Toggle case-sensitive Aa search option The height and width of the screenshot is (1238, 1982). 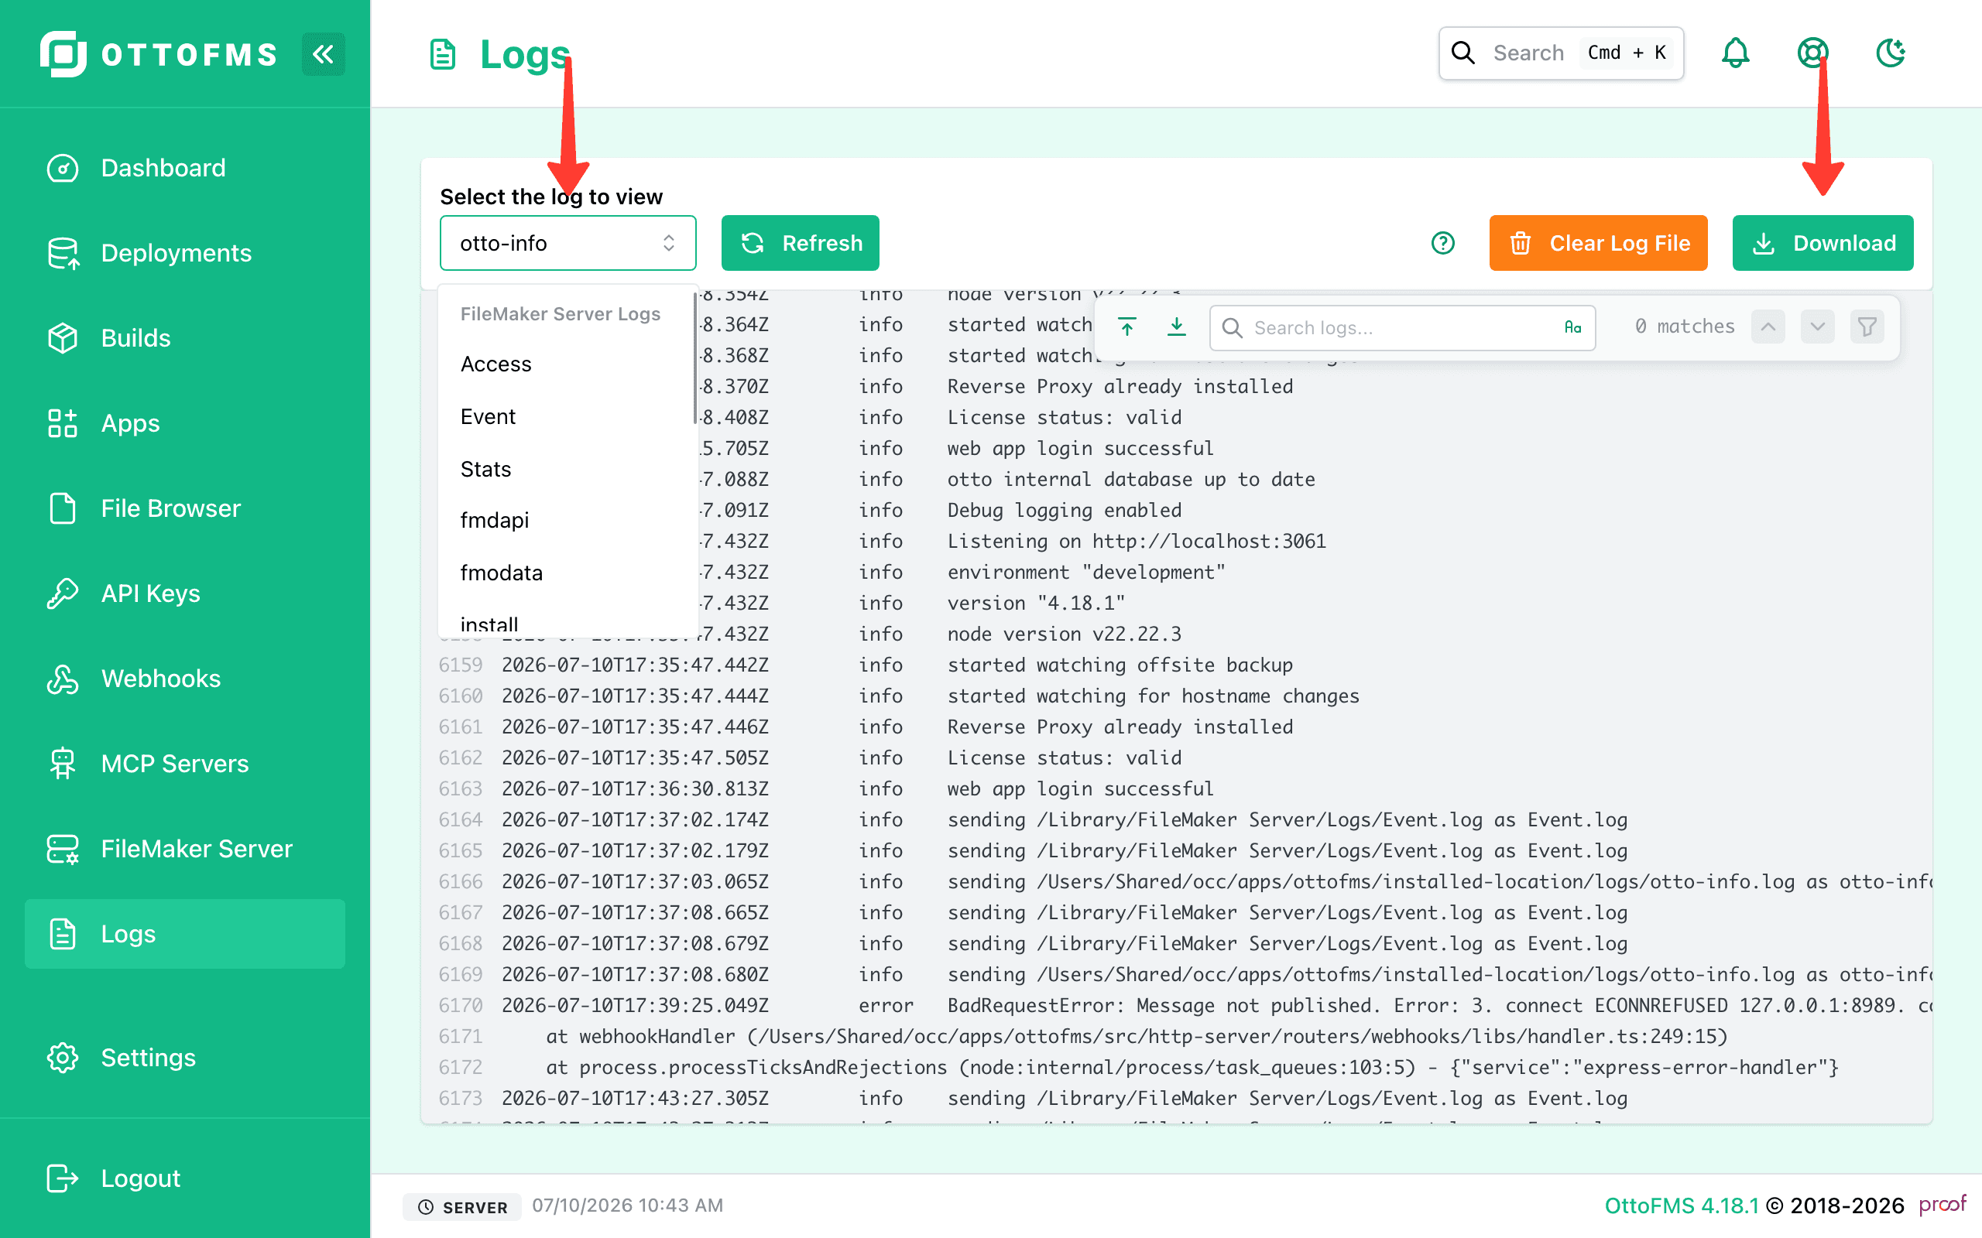pos(1572,327)
